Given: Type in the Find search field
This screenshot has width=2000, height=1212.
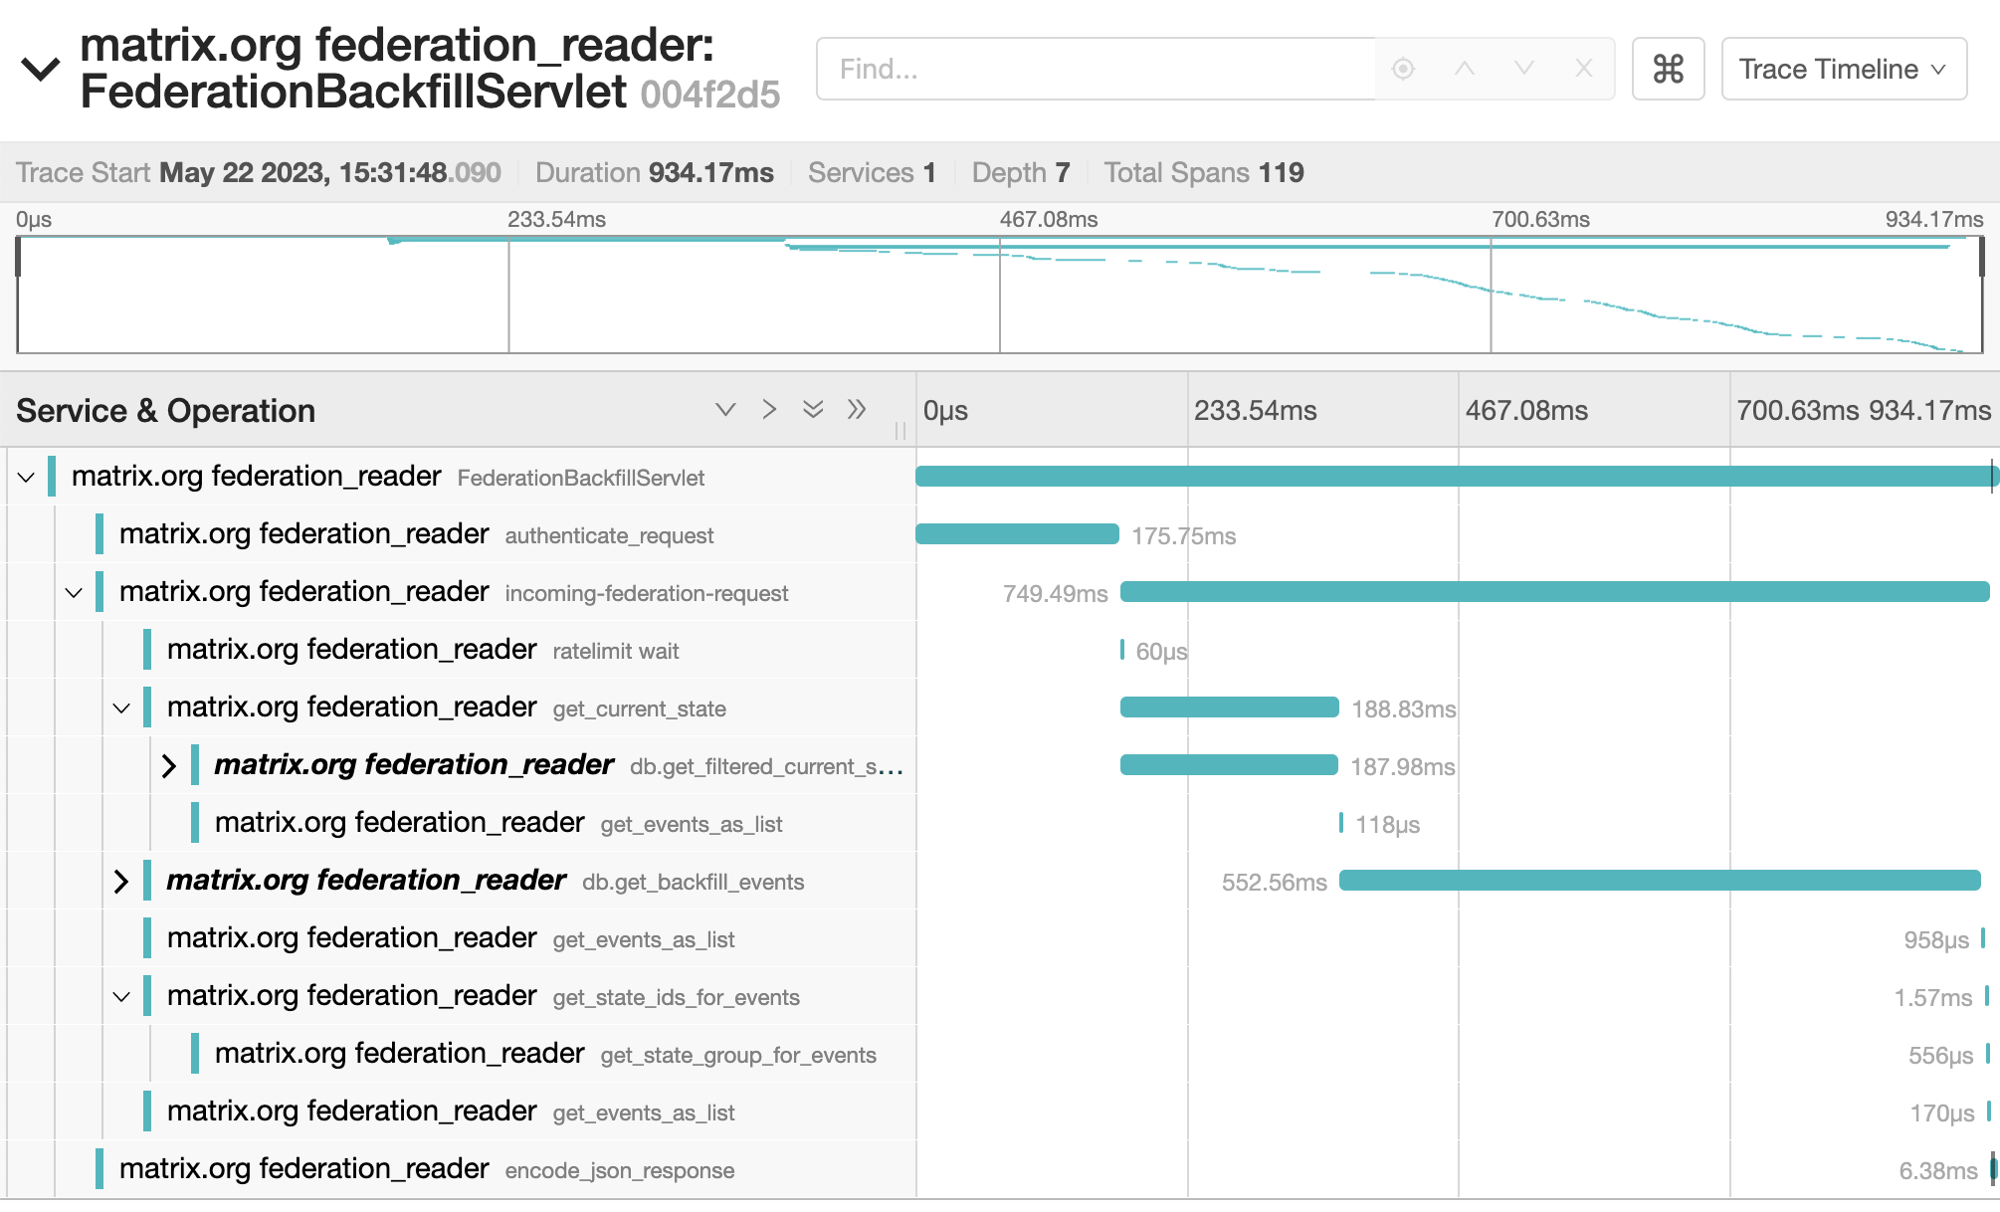Looking at the screenshot, I should click(x=1095, y=69).
